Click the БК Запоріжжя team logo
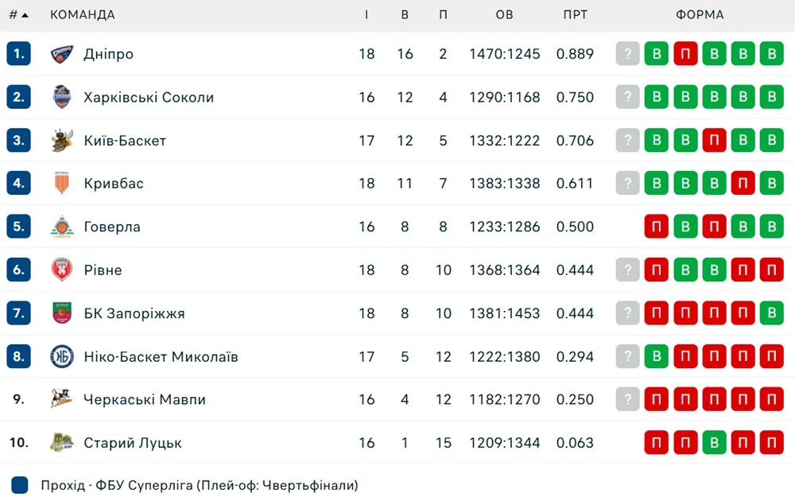The height and width of the screenshot is (501, 795). (x=62, y=313)
